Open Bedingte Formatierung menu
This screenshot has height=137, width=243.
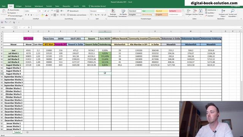(113, 13)
